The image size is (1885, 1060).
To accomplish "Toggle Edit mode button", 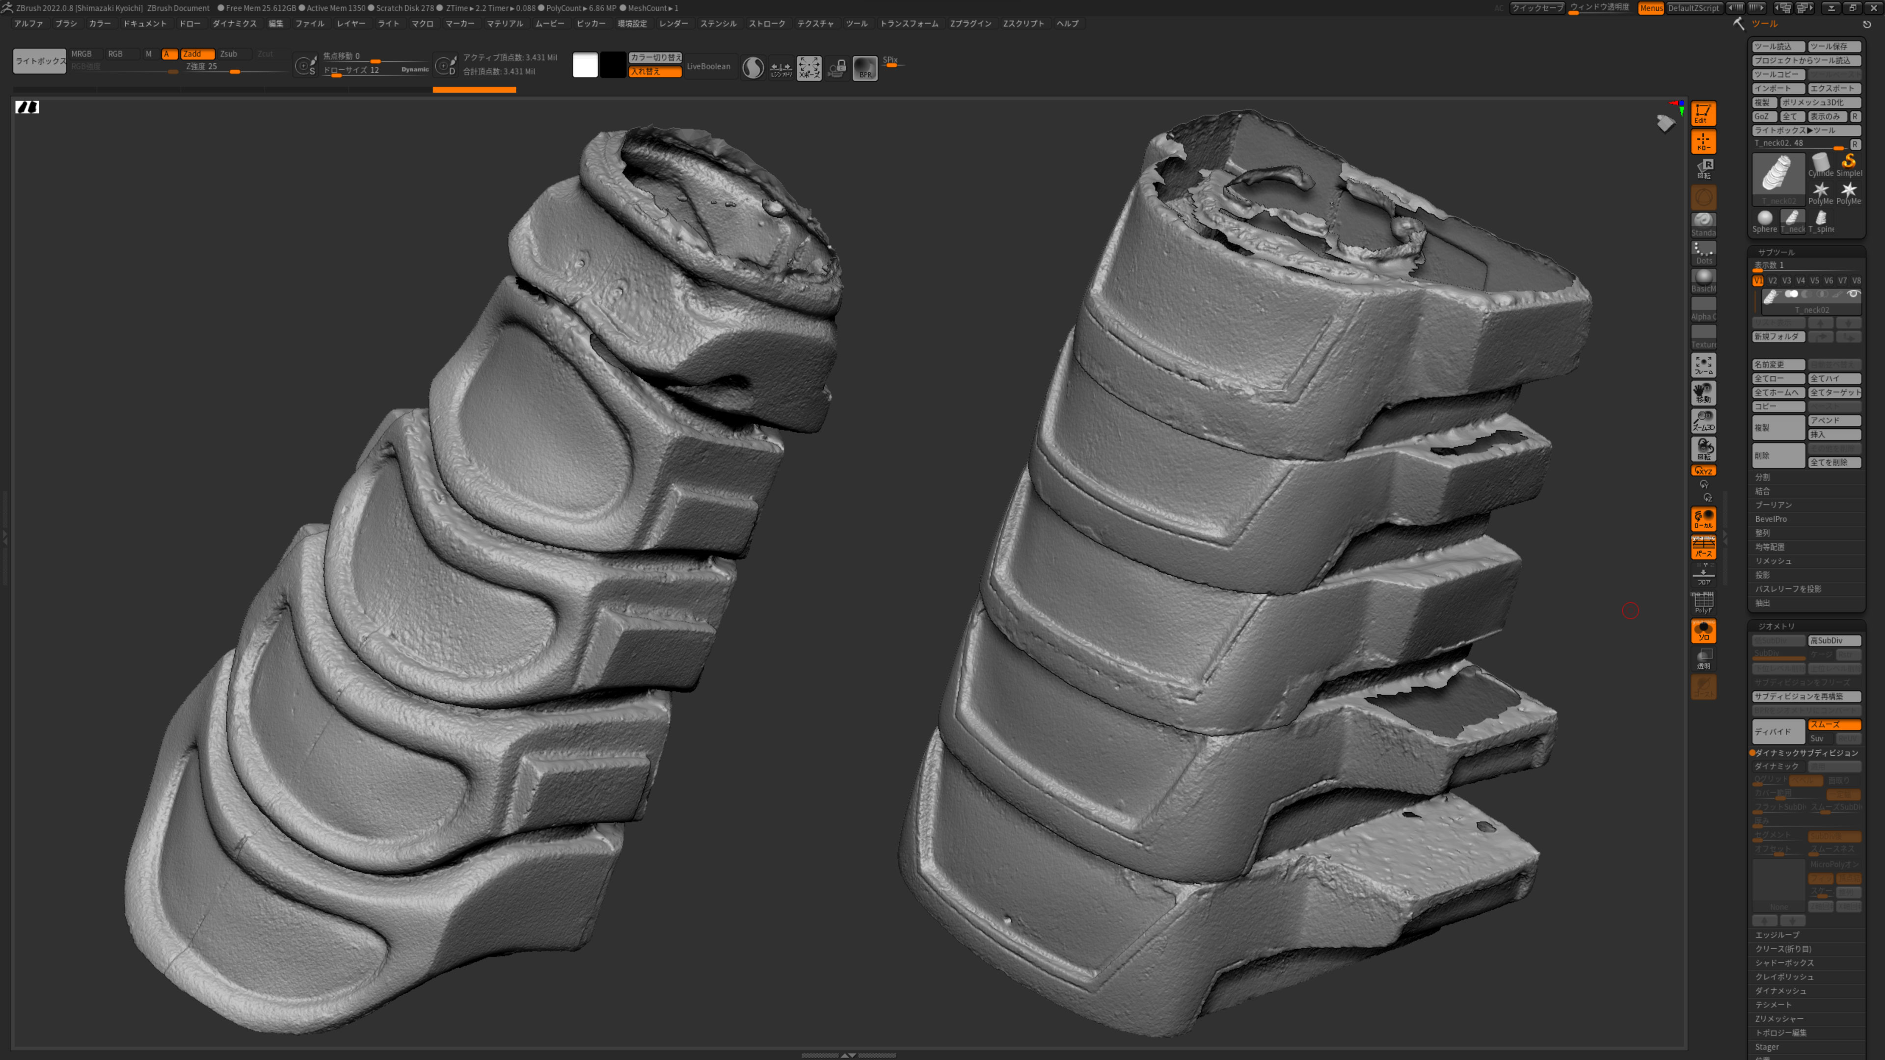I will [1703, 114].
